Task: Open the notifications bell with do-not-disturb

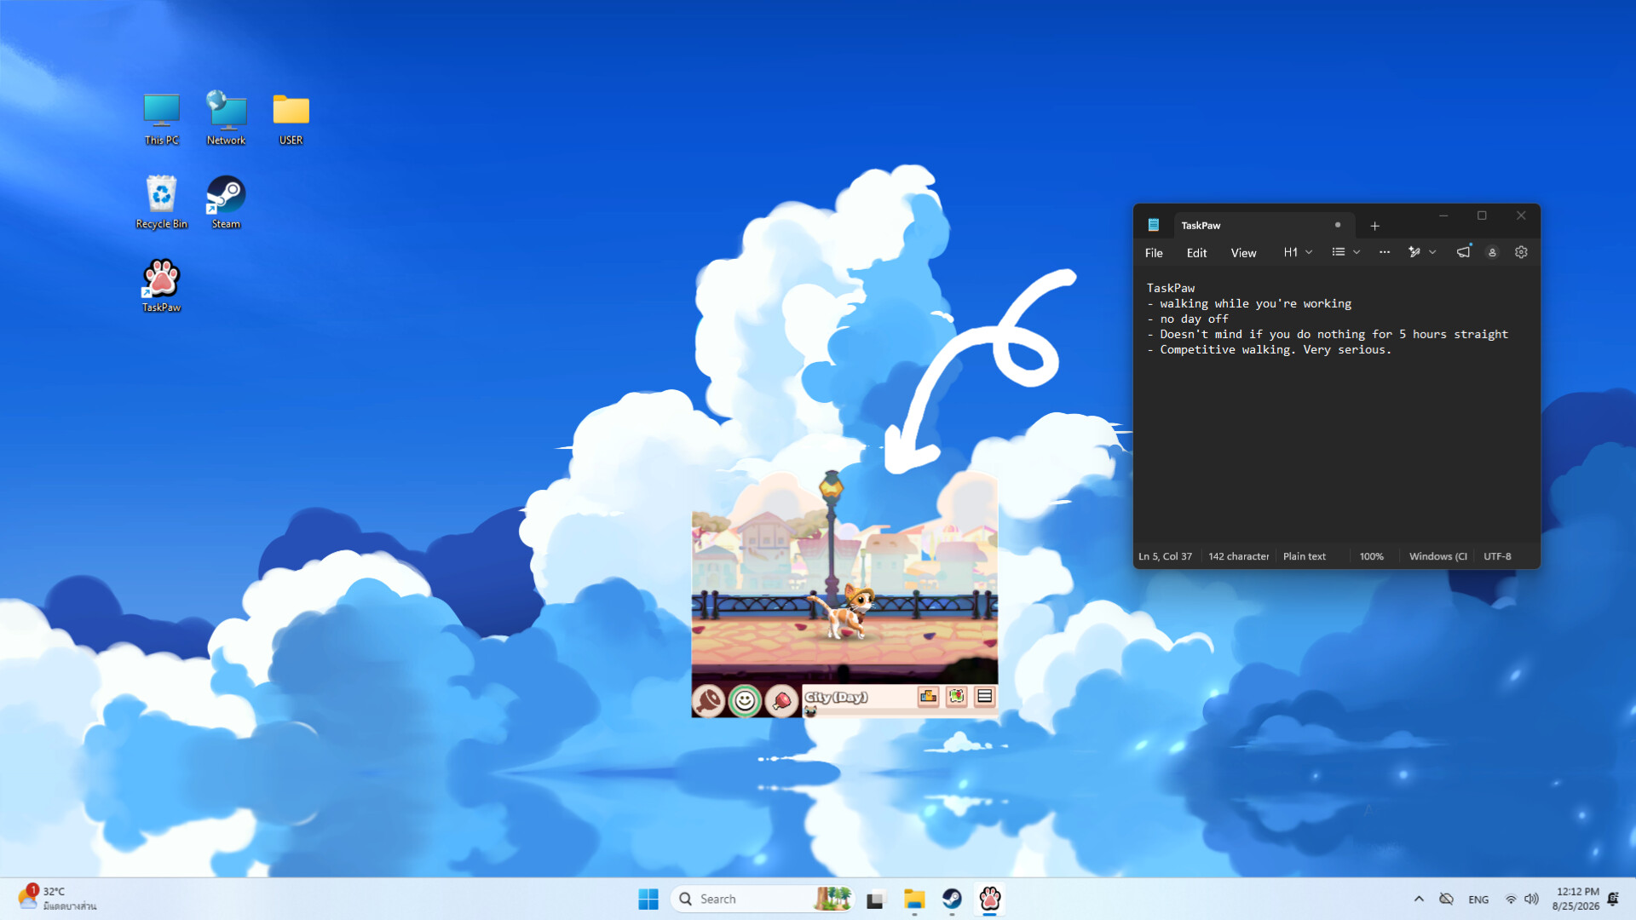Action: click(x=1613, y=899)
